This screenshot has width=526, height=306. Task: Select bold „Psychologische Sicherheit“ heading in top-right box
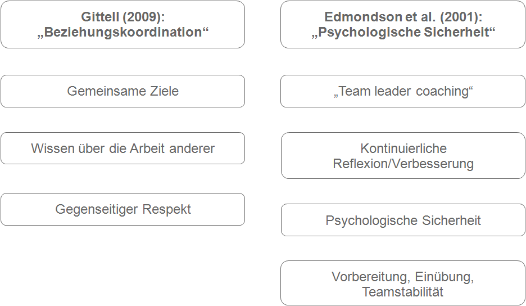pos(403,32)
